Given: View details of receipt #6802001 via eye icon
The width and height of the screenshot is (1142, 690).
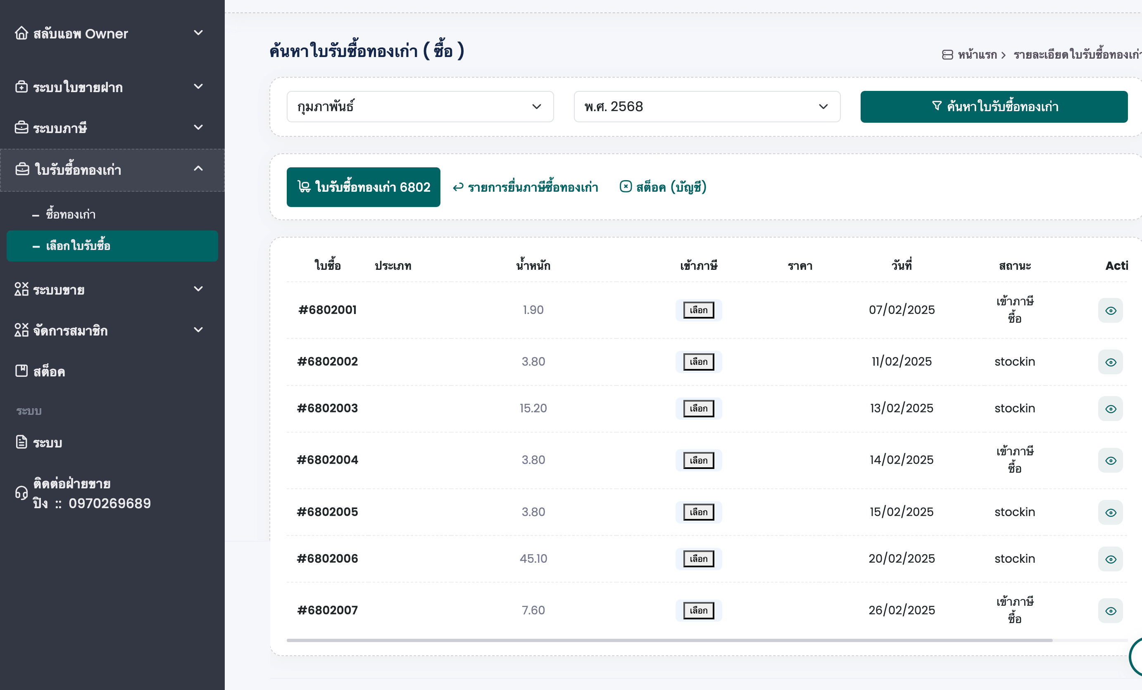Looking at the screenshot, I should tap(1110, 310).
